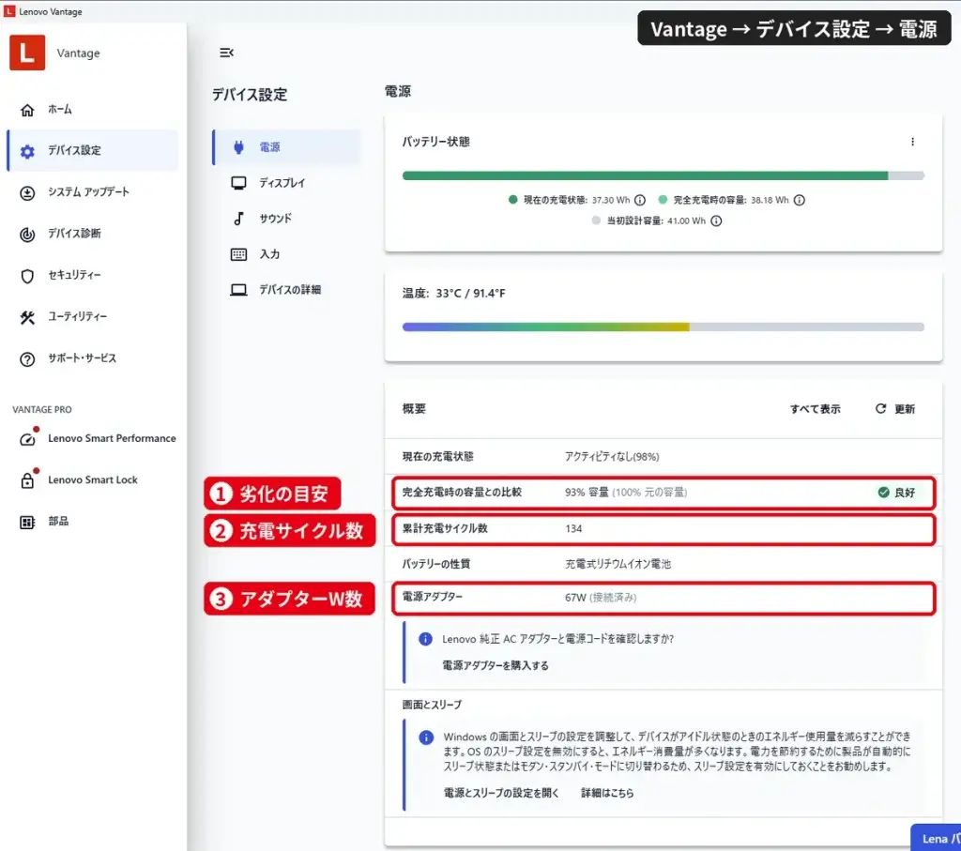
Task: Click the サウンド music note icon
Action: [238, 218]
